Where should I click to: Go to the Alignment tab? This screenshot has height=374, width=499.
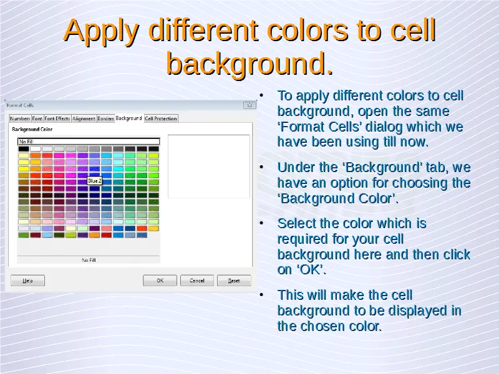tap(84, 118)
